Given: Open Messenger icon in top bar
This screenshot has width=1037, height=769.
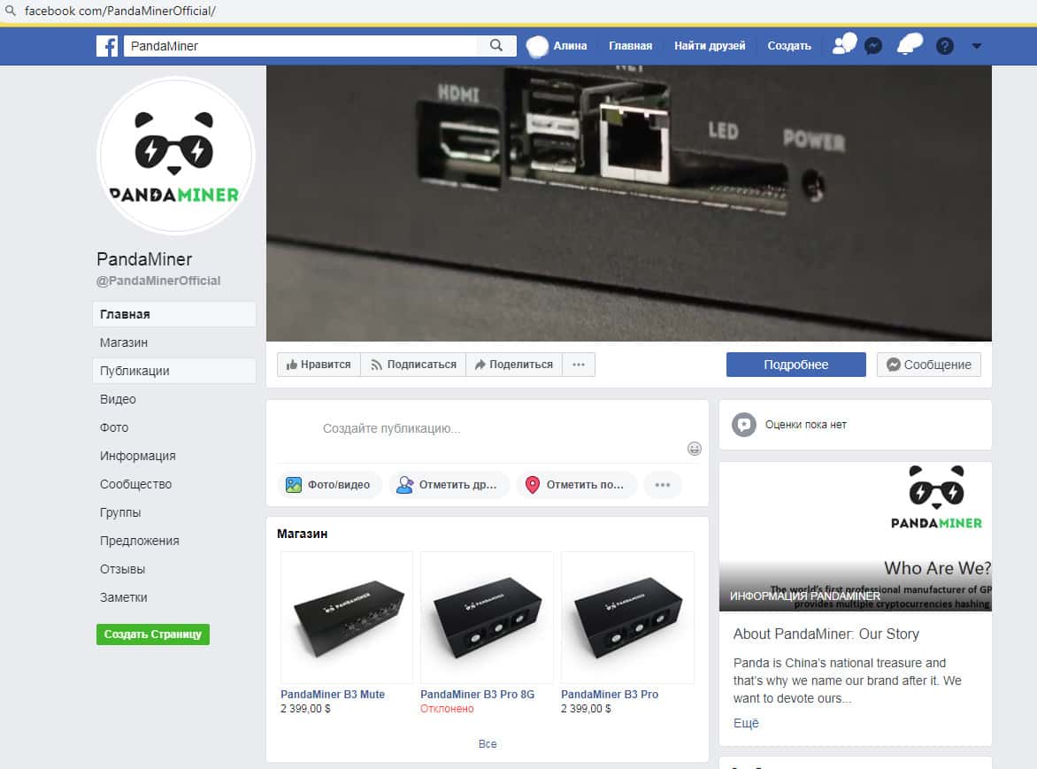Looking at the screenshot, I should coord(873,46).
